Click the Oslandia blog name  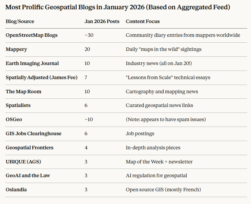point(16,190)
